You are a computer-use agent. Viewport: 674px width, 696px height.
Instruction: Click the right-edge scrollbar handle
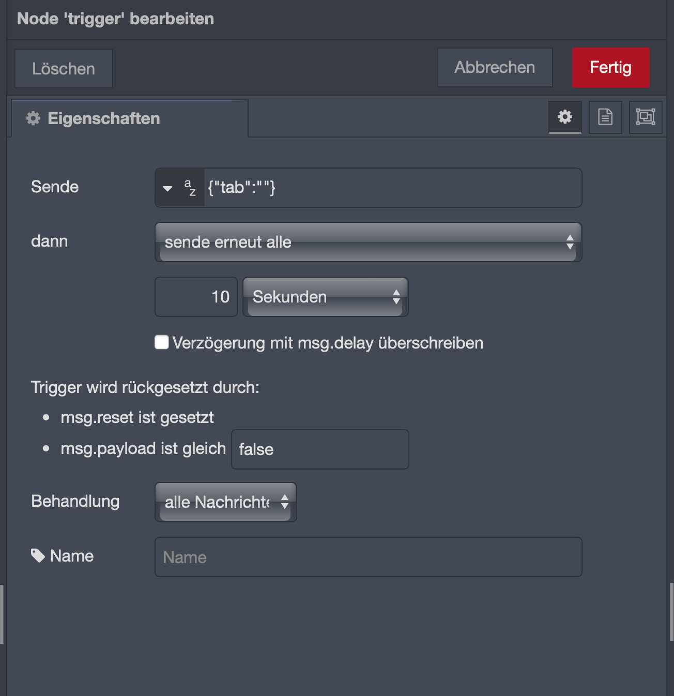[x=671, y=612]
